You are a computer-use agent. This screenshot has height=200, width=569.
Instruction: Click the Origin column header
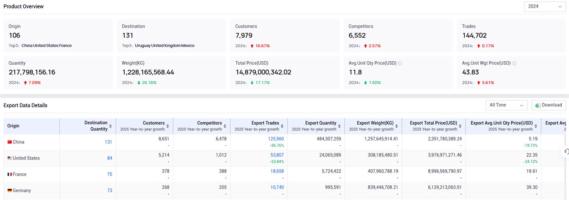click(32, 126)
